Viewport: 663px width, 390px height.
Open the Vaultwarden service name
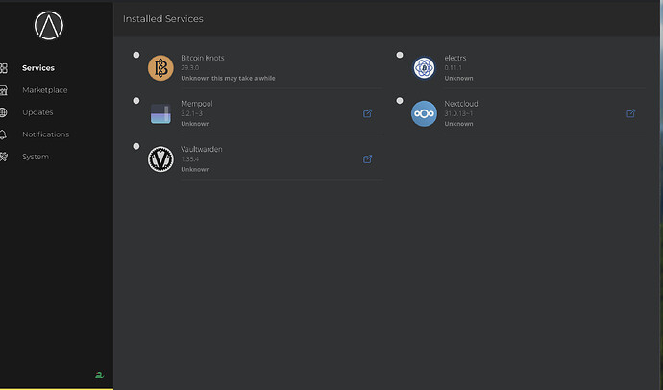click(x=202, y=149)
